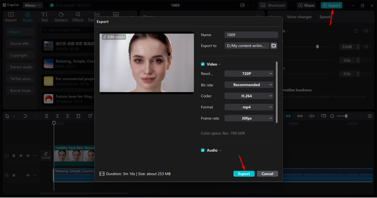Viewport: 377px width, 198px height.
Task: Open the Format mp4 dropdown
Action: pos(249,107)
